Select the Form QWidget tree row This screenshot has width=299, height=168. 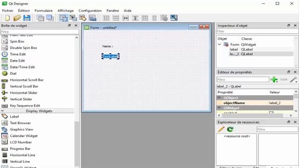[x=256, y=45]
